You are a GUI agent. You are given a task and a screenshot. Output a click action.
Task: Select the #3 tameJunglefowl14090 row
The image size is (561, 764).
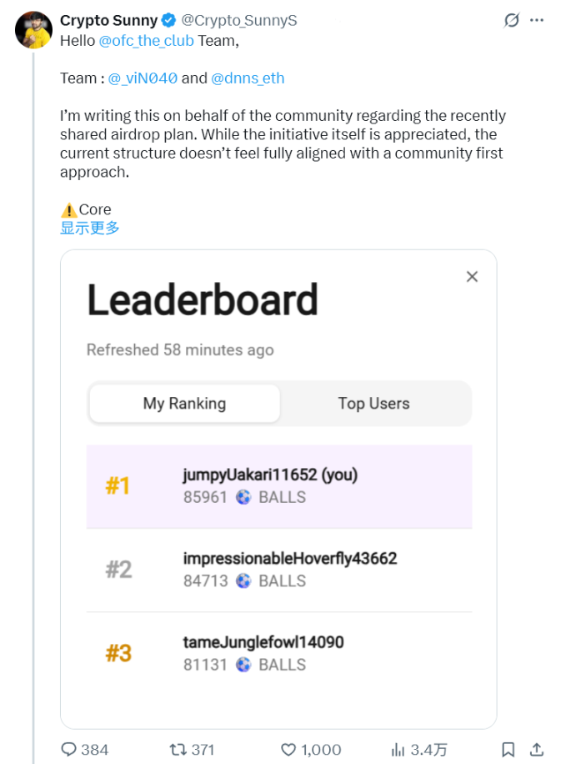[x=279, y=653]
